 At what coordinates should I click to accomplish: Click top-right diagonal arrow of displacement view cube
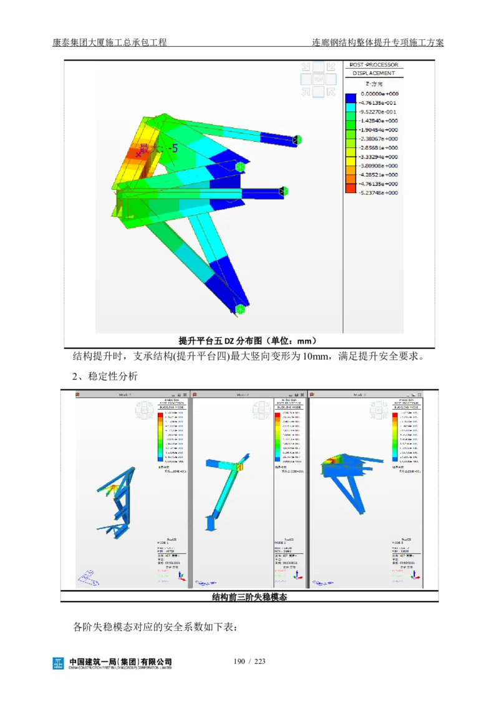pos(331,67)
